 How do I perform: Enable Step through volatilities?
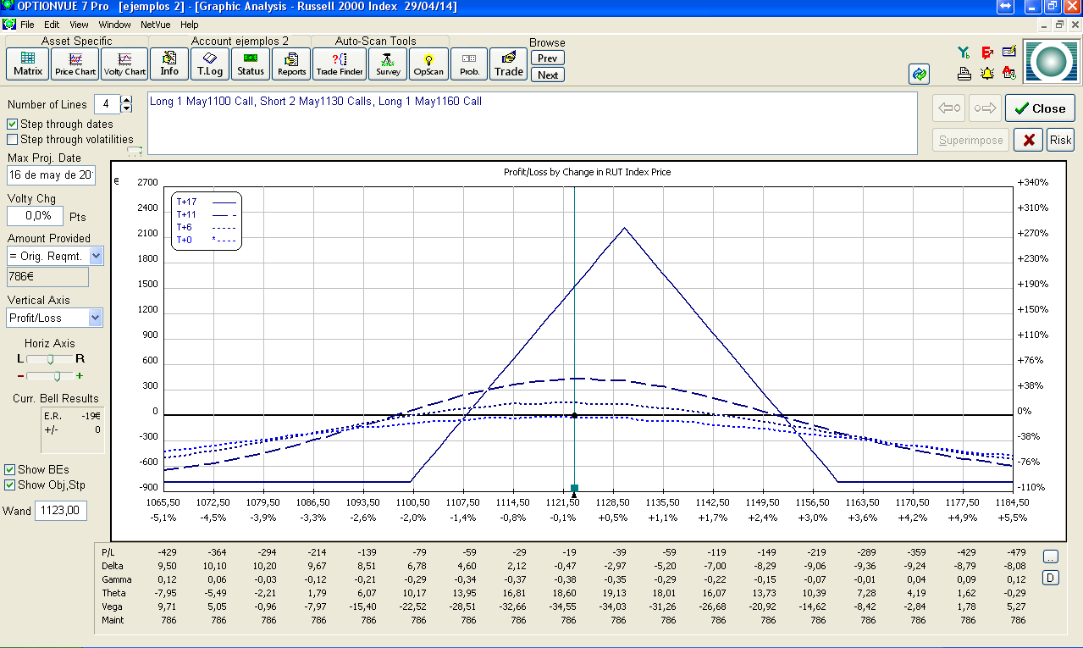tap(13, 140)
